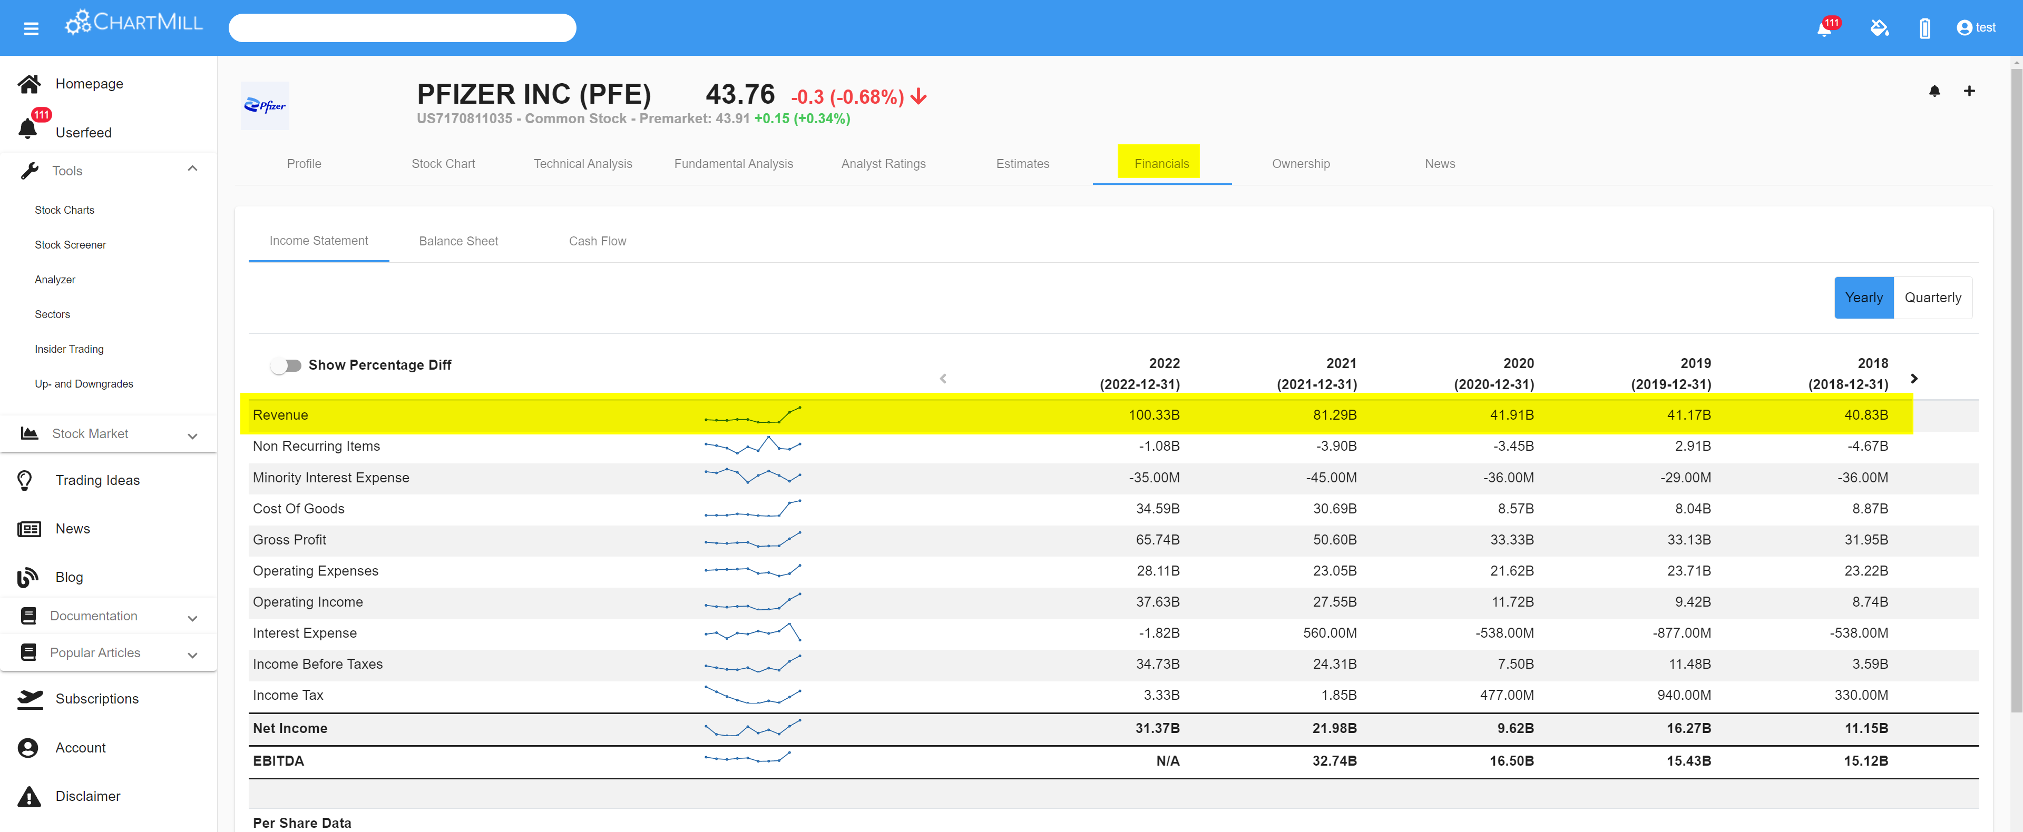Click the Stock Market chart icon
Screen dimensions: 2023x832
30,433
